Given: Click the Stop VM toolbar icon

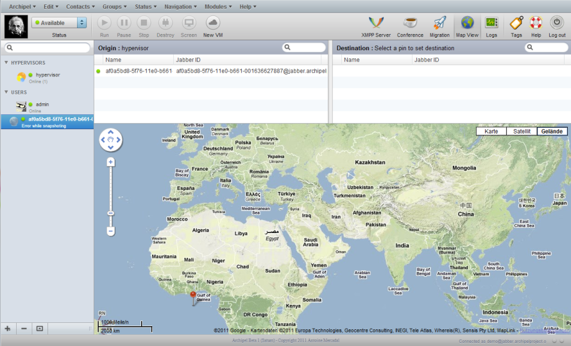Looking at the screenshot, I should (144, 23).
